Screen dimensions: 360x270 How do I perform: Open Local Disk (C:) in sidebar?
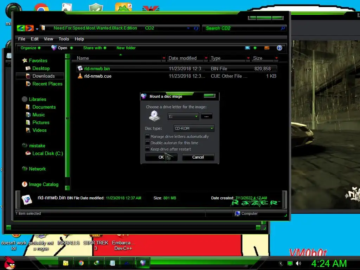tap(47, 153)
